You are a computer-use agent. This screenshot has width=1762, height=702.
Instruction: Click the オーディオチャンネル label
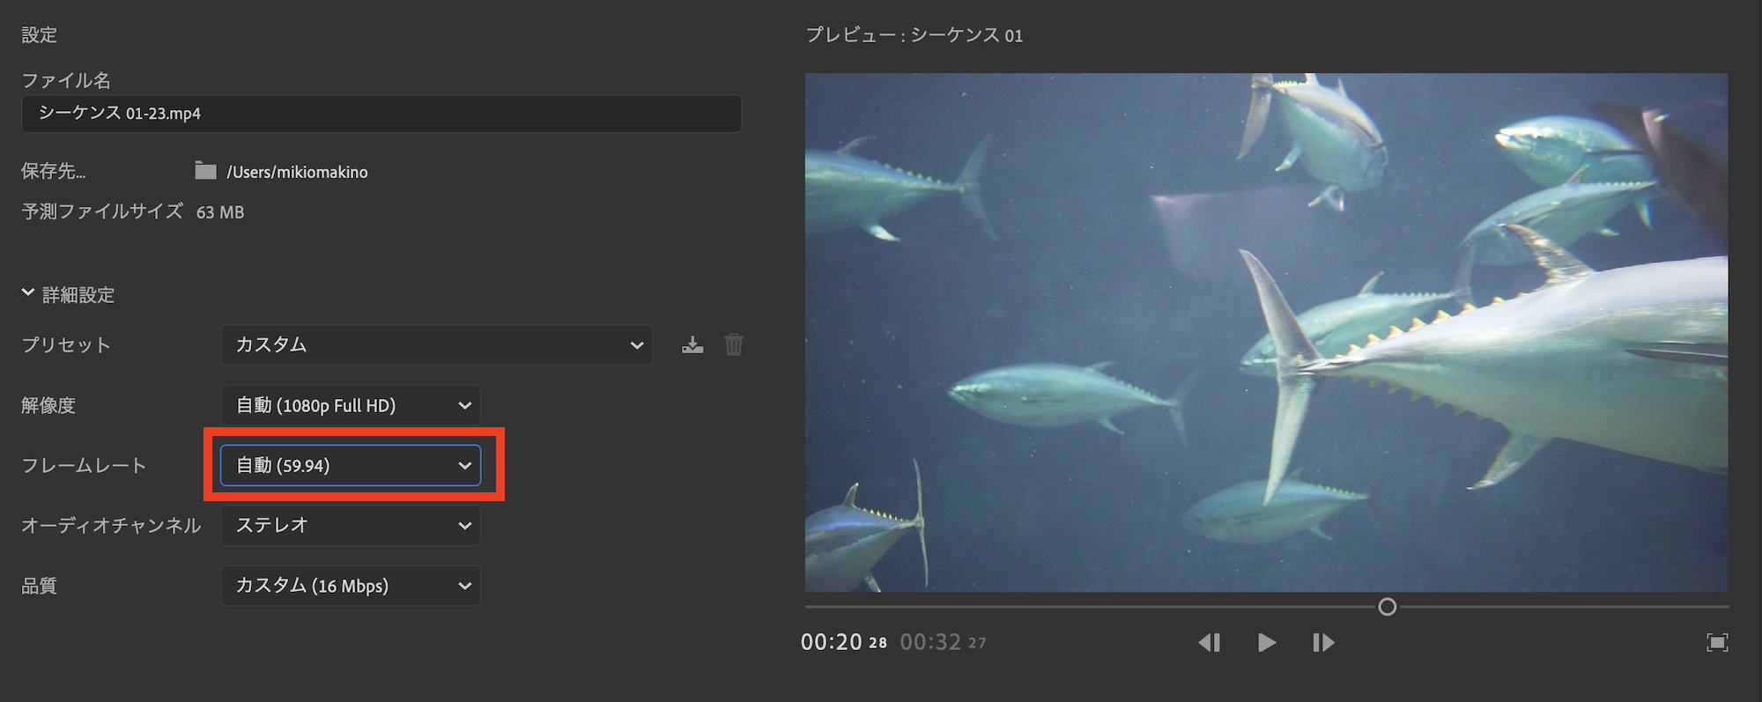click(x=111, y=526)
